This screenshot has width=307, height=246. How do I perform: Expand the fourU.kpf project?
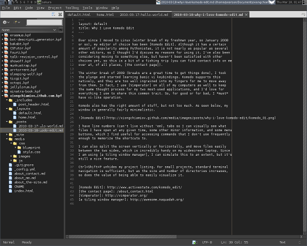click(2, 52)
